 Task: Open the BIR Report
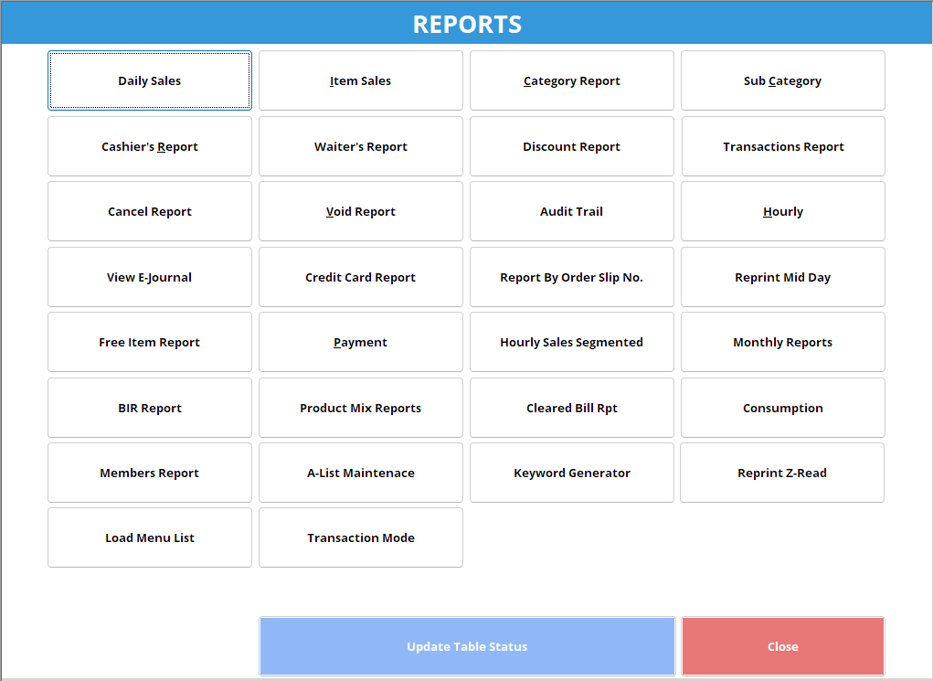point(149,407)
